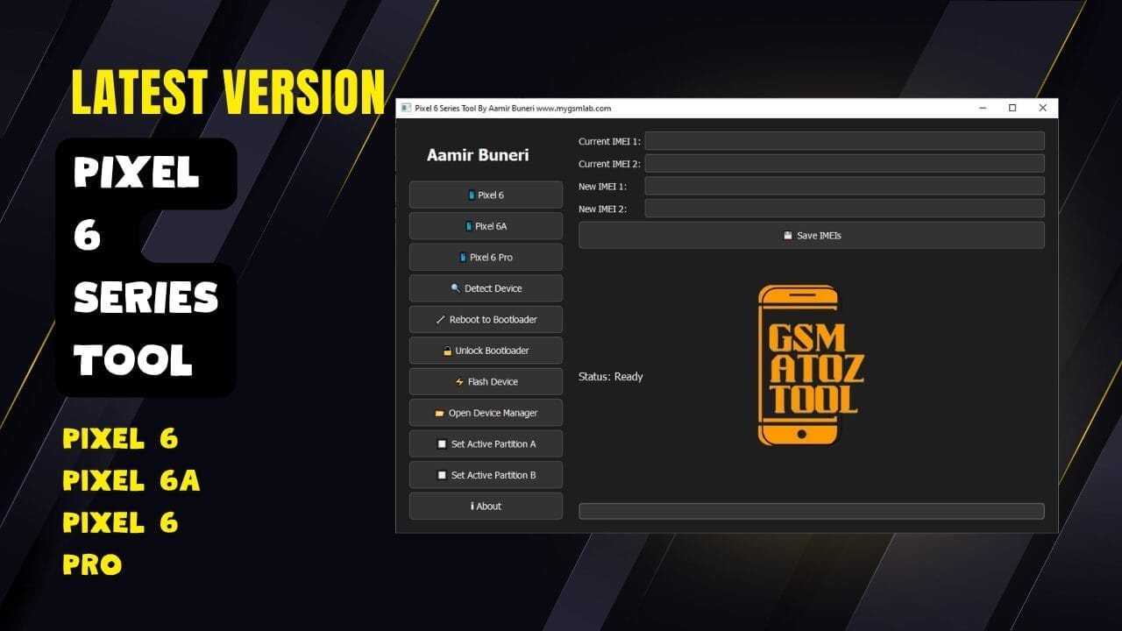Click the floppy disk Save IMEIs icon

point(788,235)
